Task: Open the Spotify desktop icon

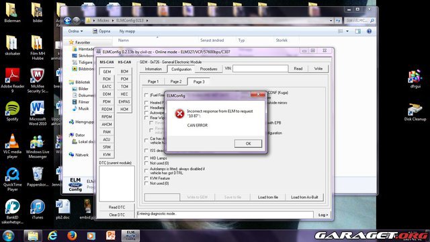Action: pos(12,112)
